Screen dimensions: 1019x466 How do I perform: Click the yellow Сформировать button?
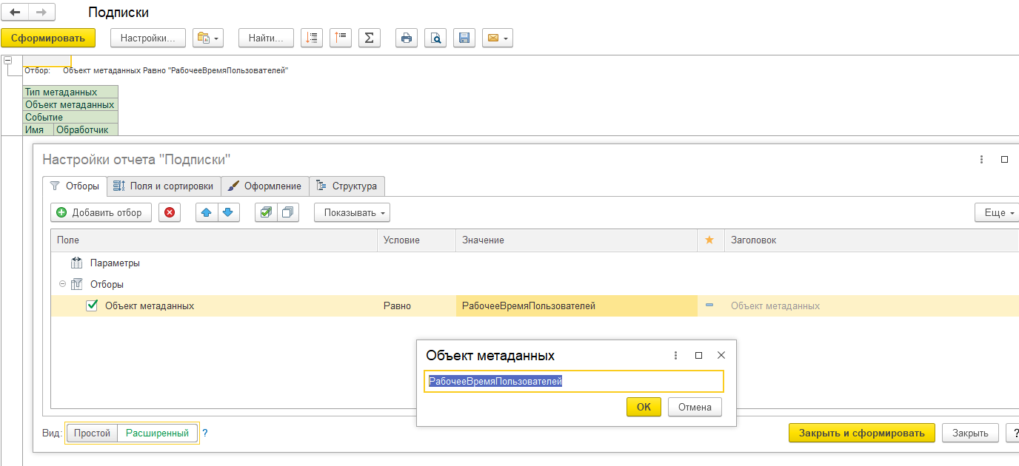[48, 38]
